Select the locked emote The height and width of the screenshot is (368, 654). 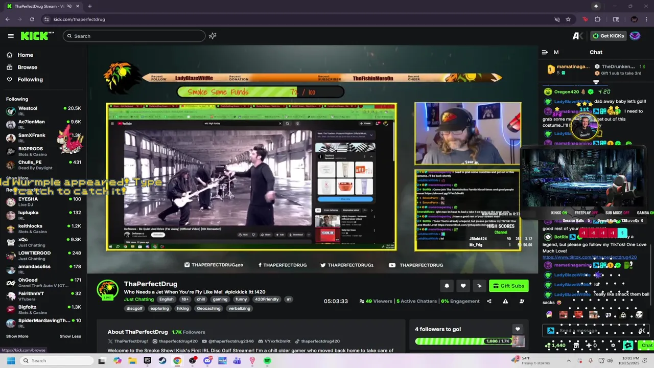click(x=623, y=315)
